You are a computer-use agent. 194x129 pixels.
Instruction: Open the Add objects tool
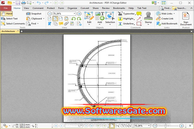click(100, 18)
